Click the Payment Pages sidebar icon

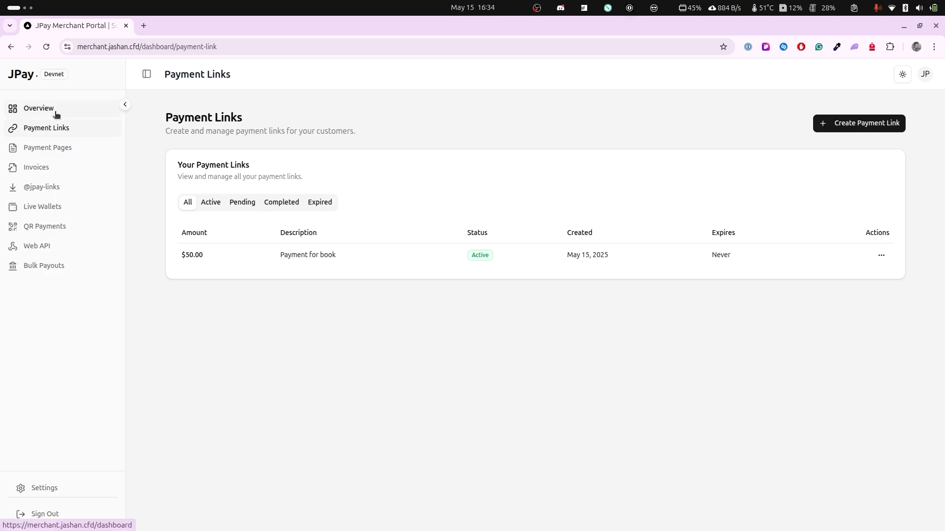[x=13, y=147]
